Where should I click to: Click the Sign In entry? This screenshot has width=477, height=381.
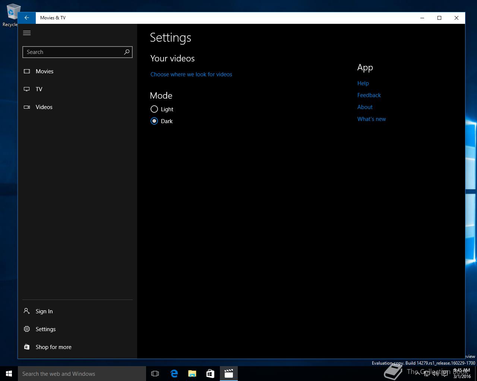coord(78,311)
